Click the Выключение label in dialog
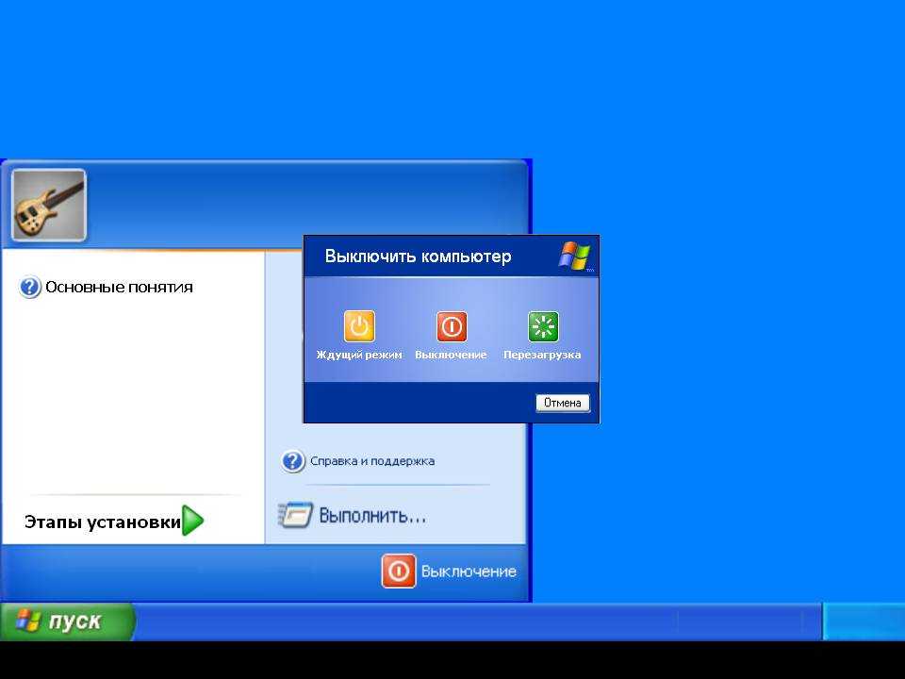905x679 pixels. (x=451, y=356)
